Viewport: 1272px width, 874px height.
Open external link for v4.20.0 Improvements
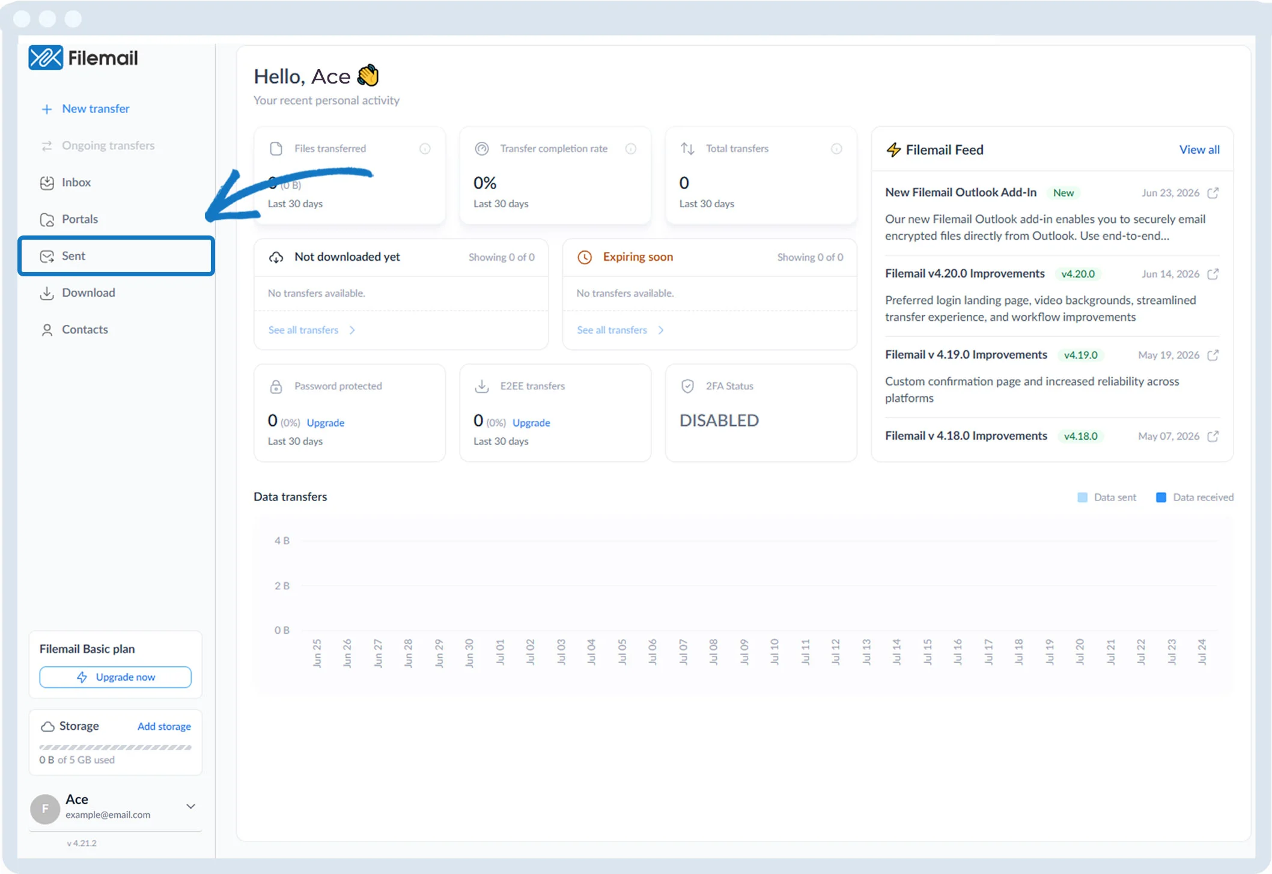[x=1213, y=274]
